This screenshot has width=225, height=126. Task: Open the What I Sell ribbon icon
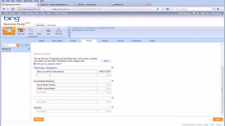21,31
